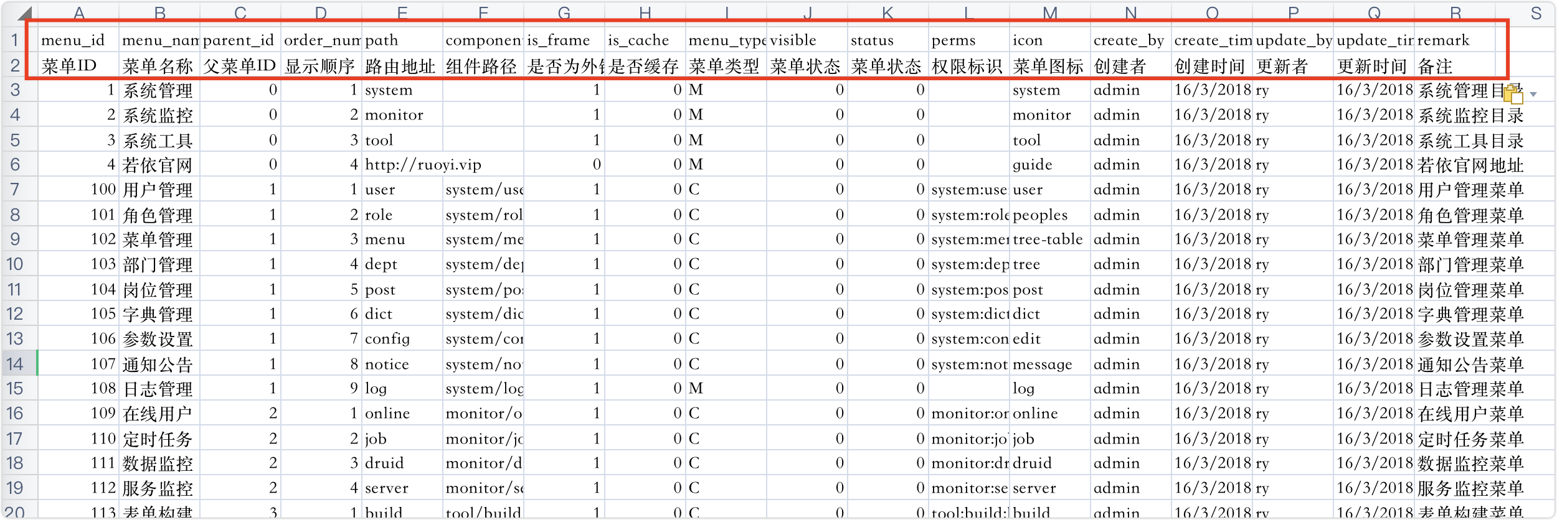This screenshot has height=520, width=1557.
Task: Click the config path cell
Action: click(402, 338)
